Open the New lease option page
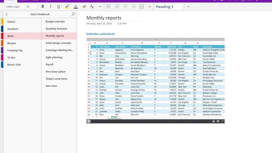The width and height of the screenshot is (272, 153). tap(59, 71)
